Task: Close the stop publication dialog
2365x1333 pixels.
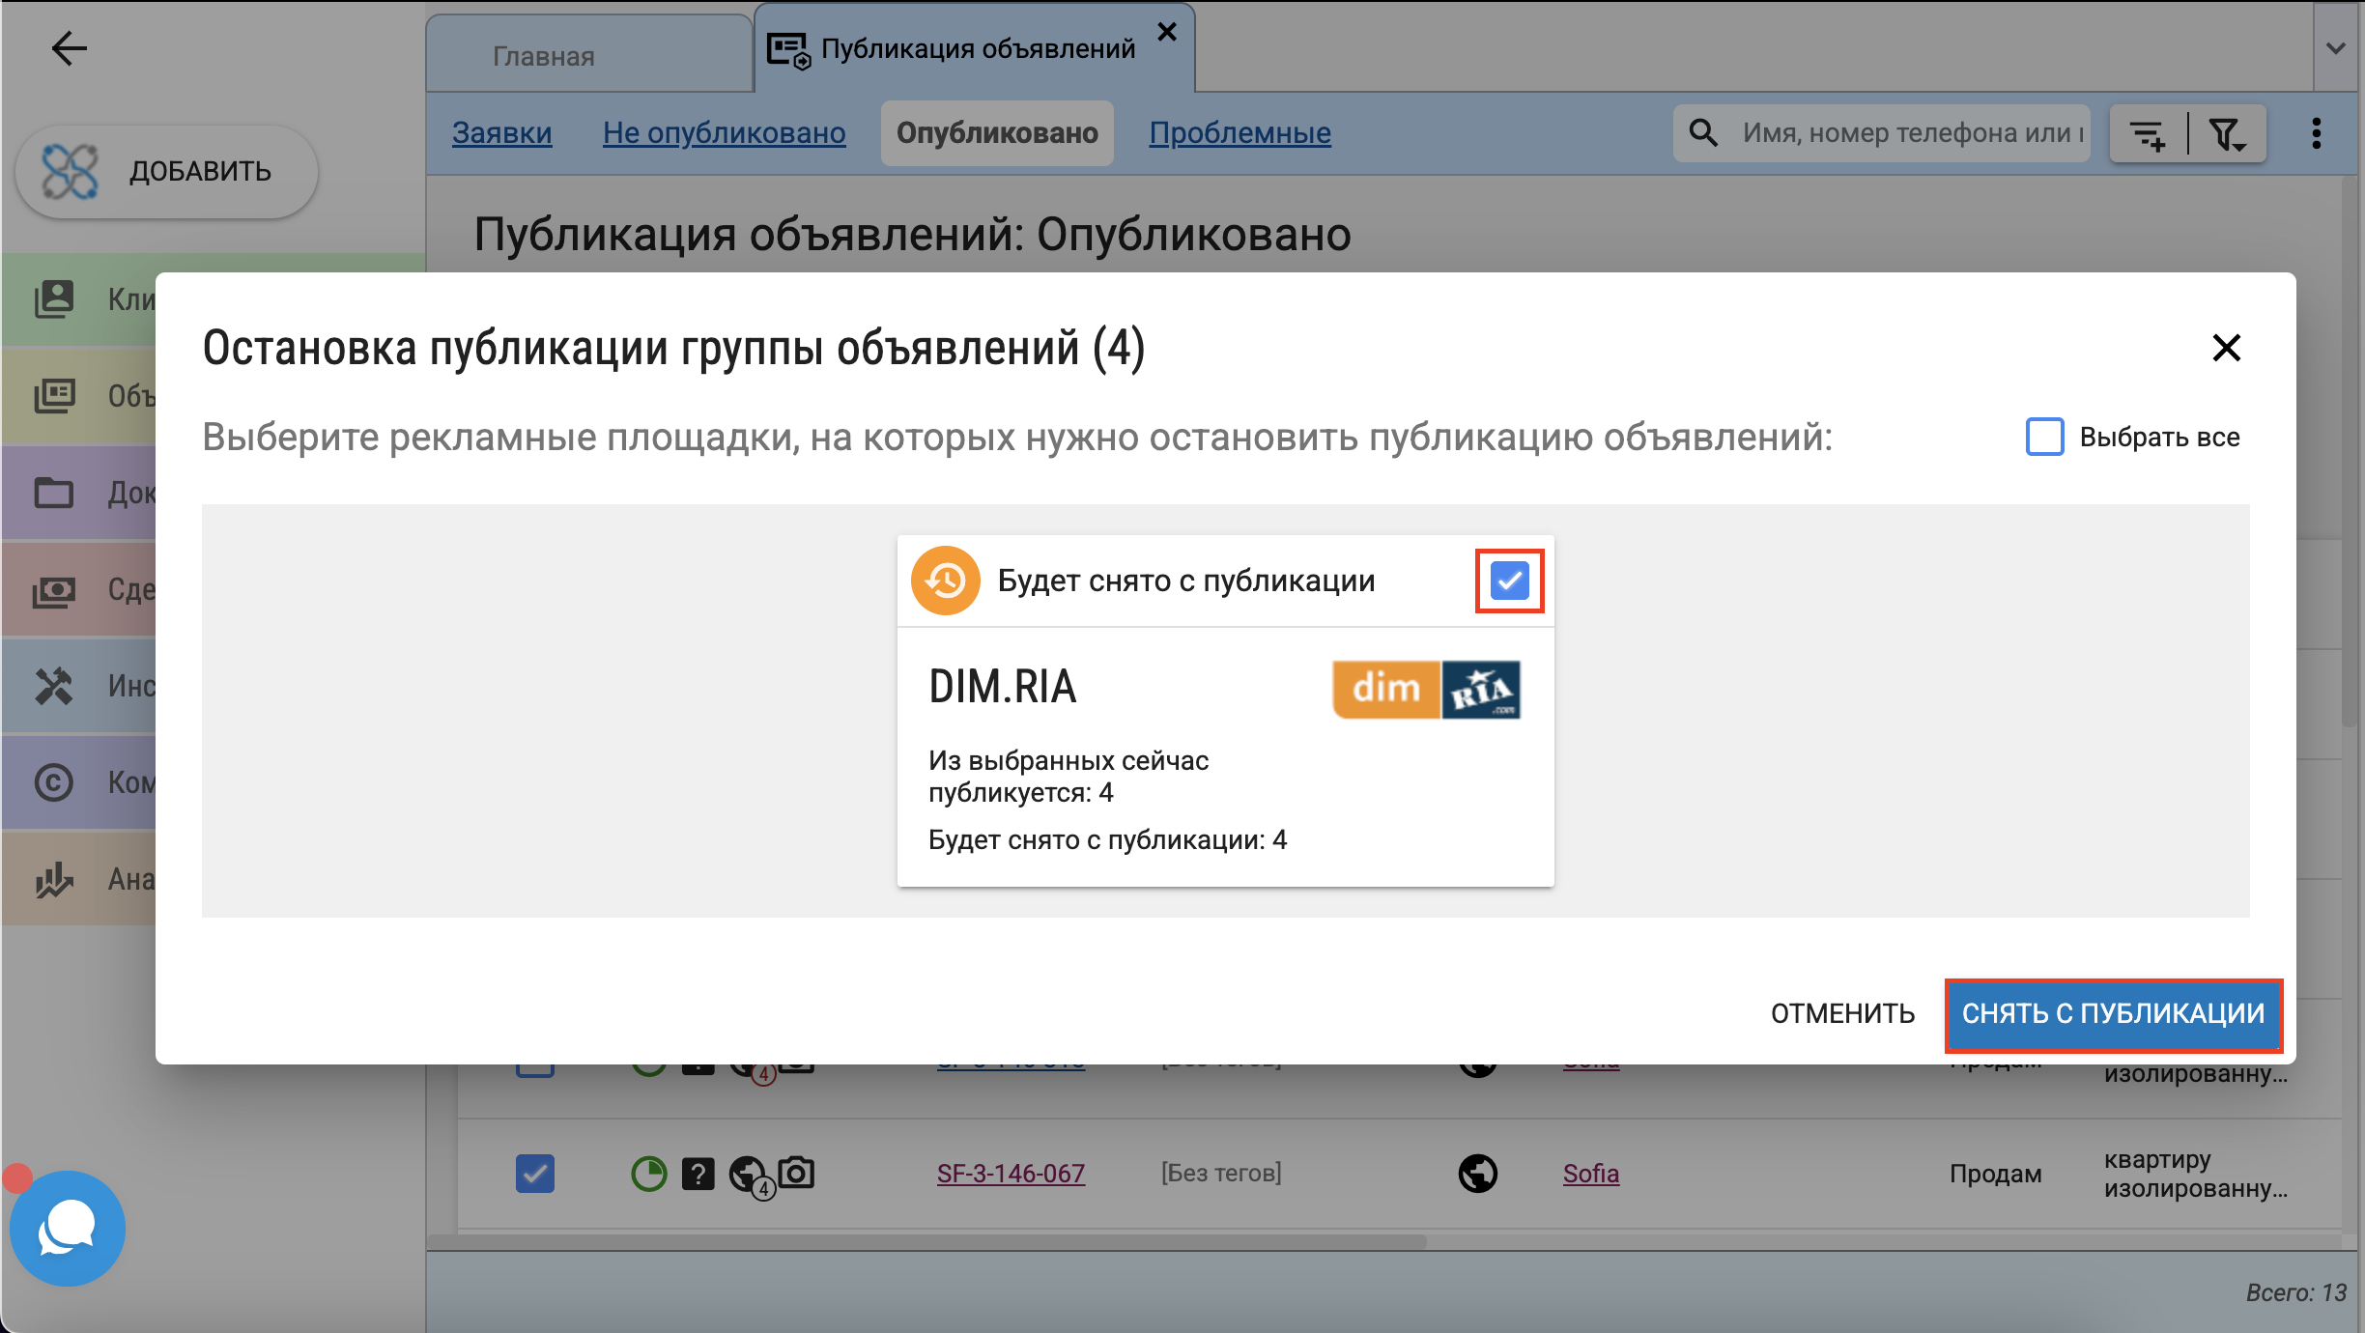Action: [2226, 348]
